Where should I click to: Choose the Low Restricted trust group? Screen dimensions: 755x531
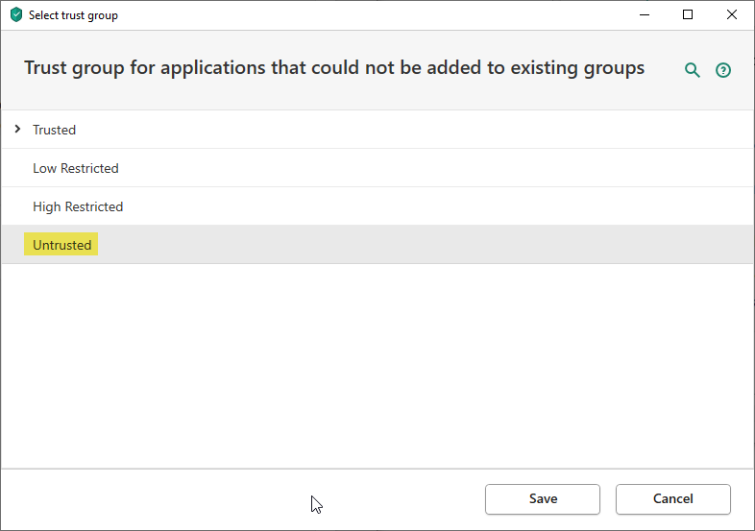click(76, 168)
